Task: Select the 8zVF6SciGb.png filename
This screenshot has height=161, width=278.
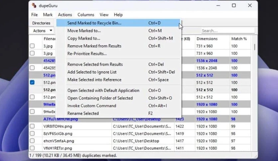Action: pos(58,133)
